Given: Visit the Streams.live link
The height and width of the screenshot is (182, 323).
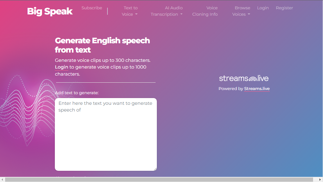Looking at the screenshot, I should [x=257, y=89].
